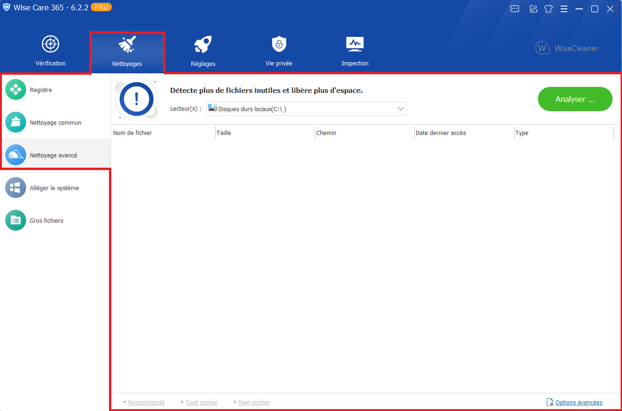The image size is (622, 411).
Task: Click the Vérification radar icon
Action: (51, 44)
